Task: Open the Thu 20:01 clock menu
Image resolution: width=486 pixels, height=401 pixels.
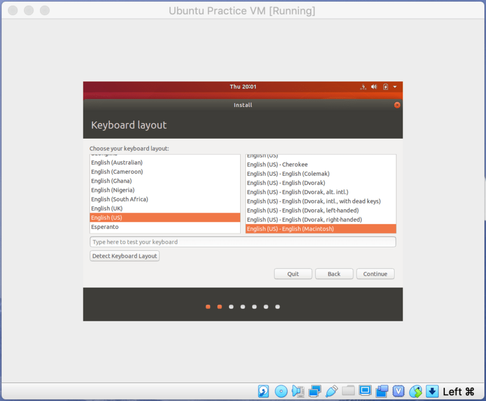Action: 243,87
